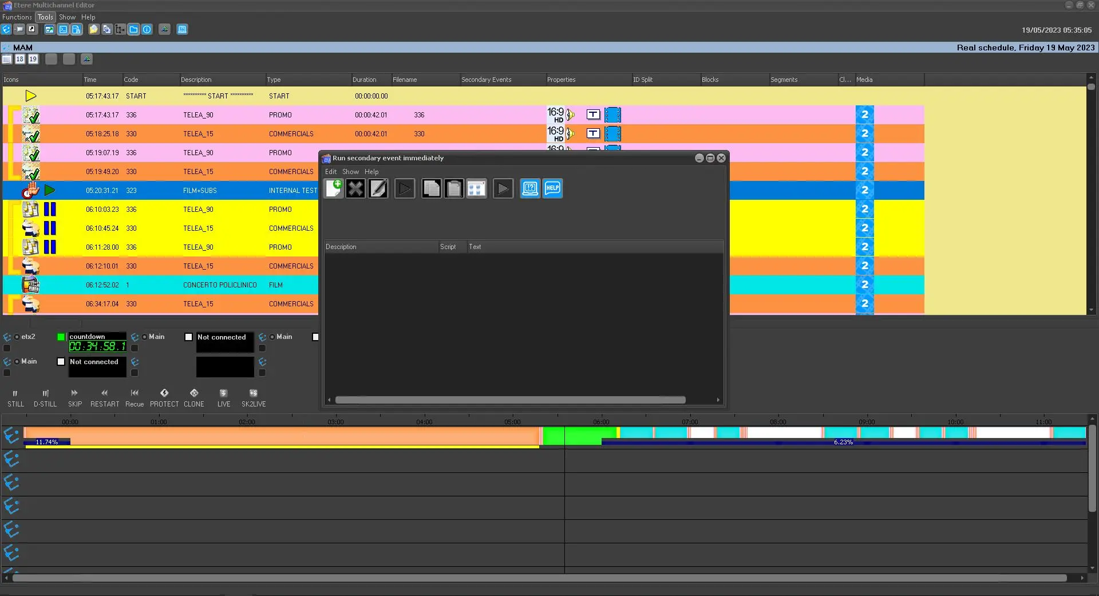
Task: Switch to day 18 schedule button
Action: (x=20, y=59)
